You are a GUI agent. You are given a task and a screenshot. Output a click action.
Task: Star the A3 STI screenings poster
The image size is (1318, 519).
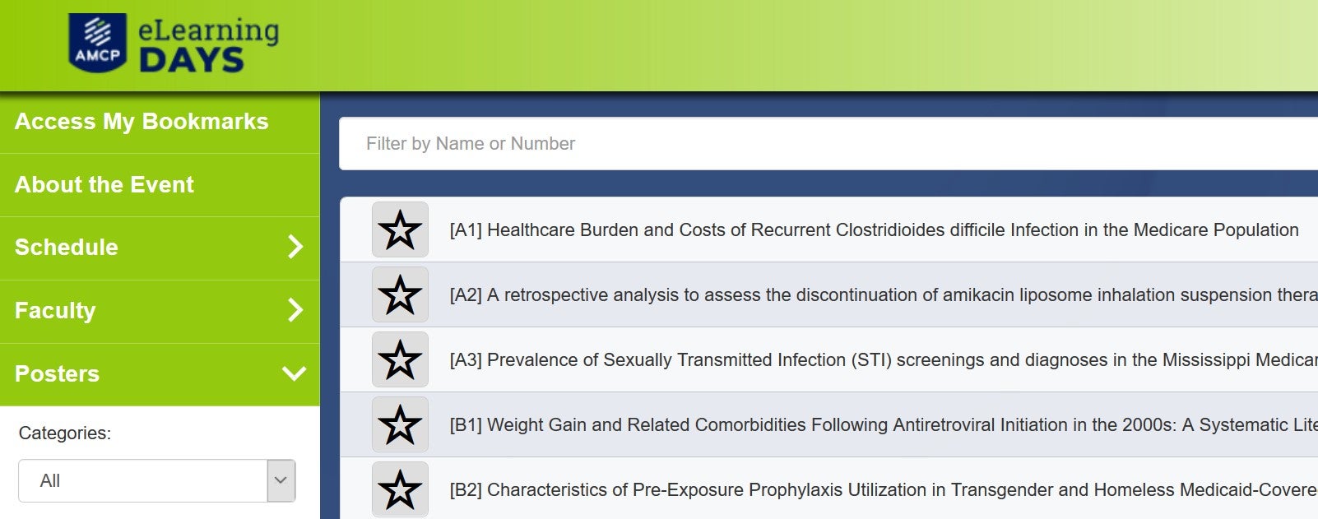[400, 359]
